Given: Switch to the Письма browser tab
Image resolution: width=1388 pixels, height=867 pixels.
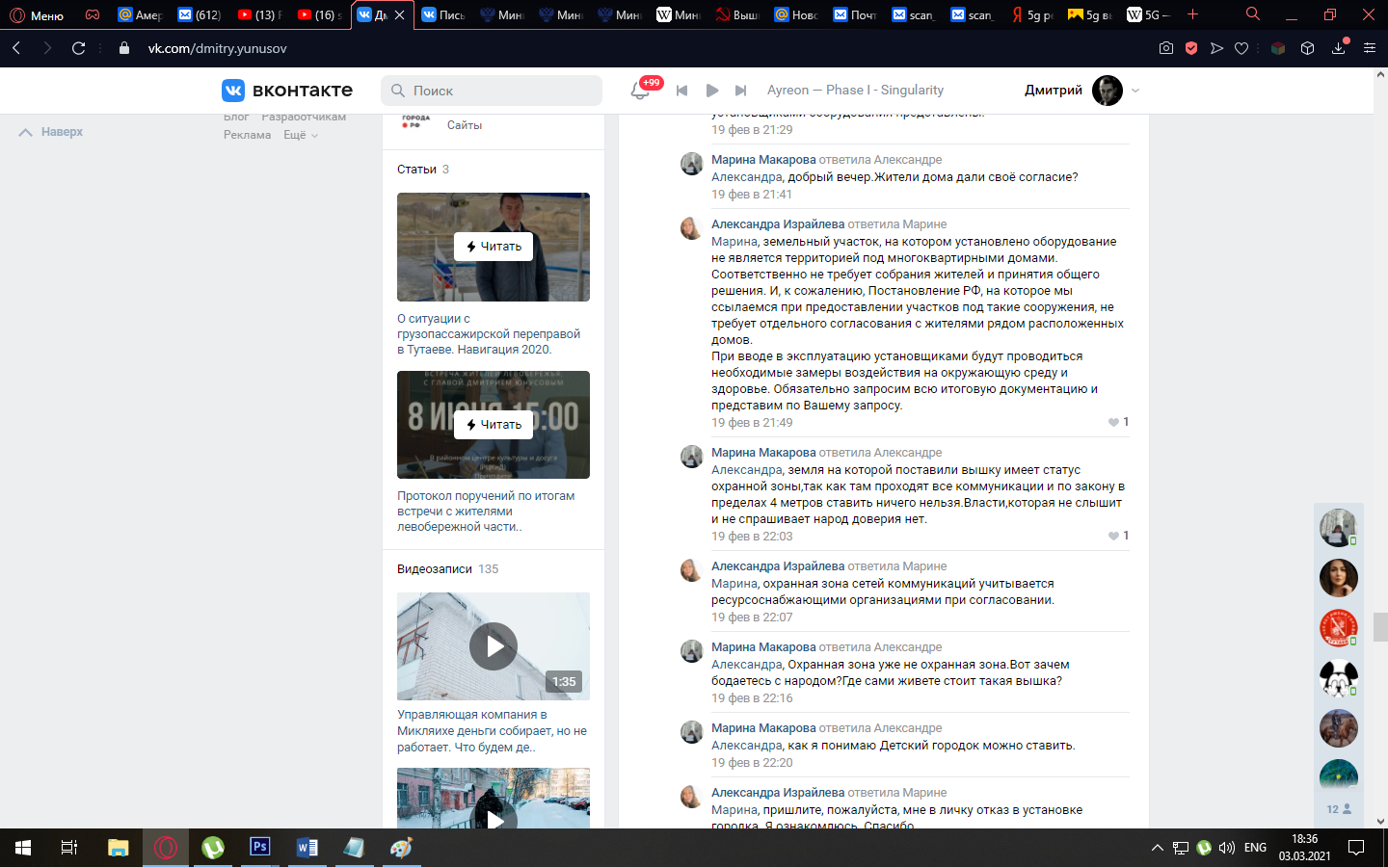Looking at the screenshot, I should 443,14.
